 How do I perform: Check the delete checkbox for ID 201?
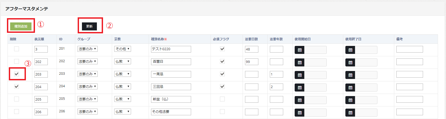pos(17,49)
